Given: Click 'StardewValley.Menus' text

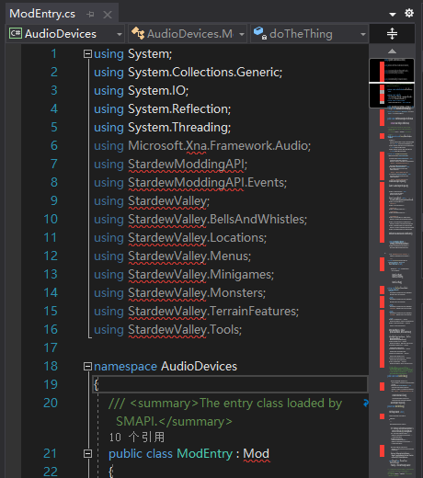Looking at the screenshot, I should [x=188, y=256].
